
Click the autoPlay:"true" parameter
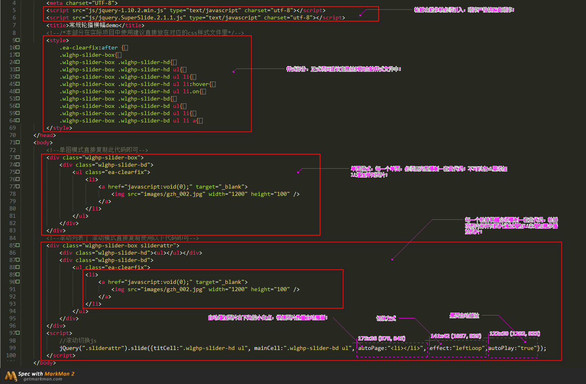point(512,348)
